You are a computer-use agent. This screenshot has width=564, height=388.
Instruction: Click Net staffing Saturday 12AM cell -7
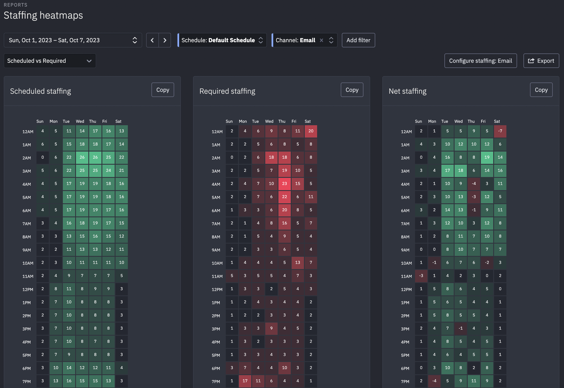tap(500, 131)
